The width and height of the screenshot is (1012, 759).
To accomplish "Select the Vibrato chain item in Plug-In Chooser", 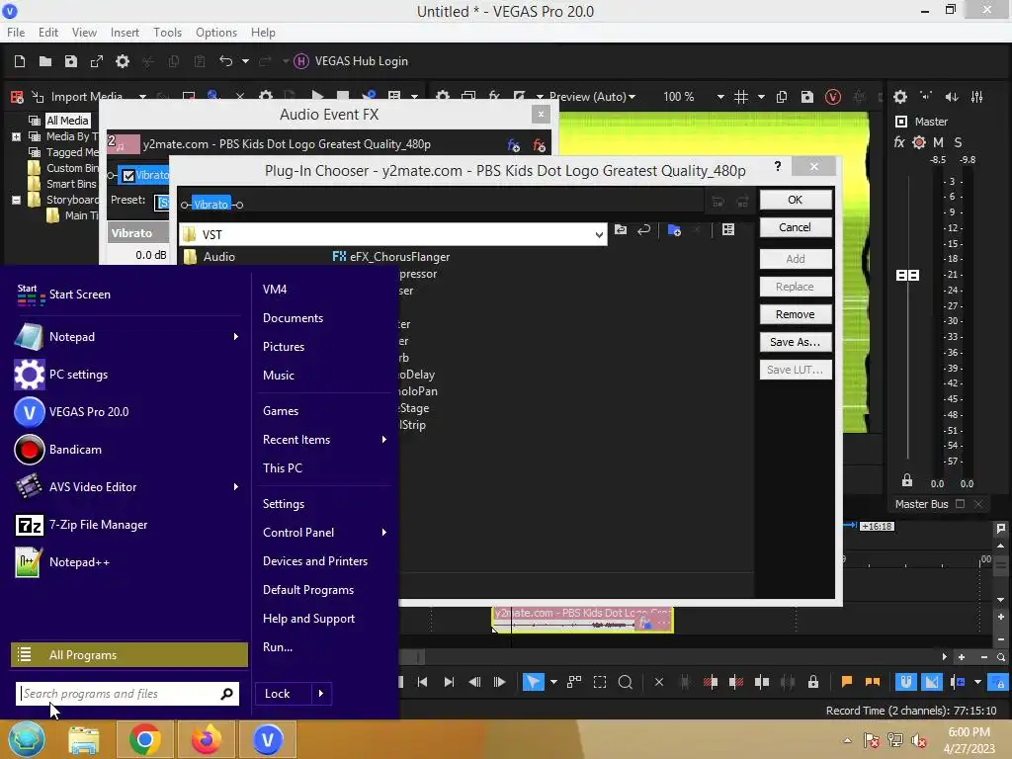I will tap(211, 205).
